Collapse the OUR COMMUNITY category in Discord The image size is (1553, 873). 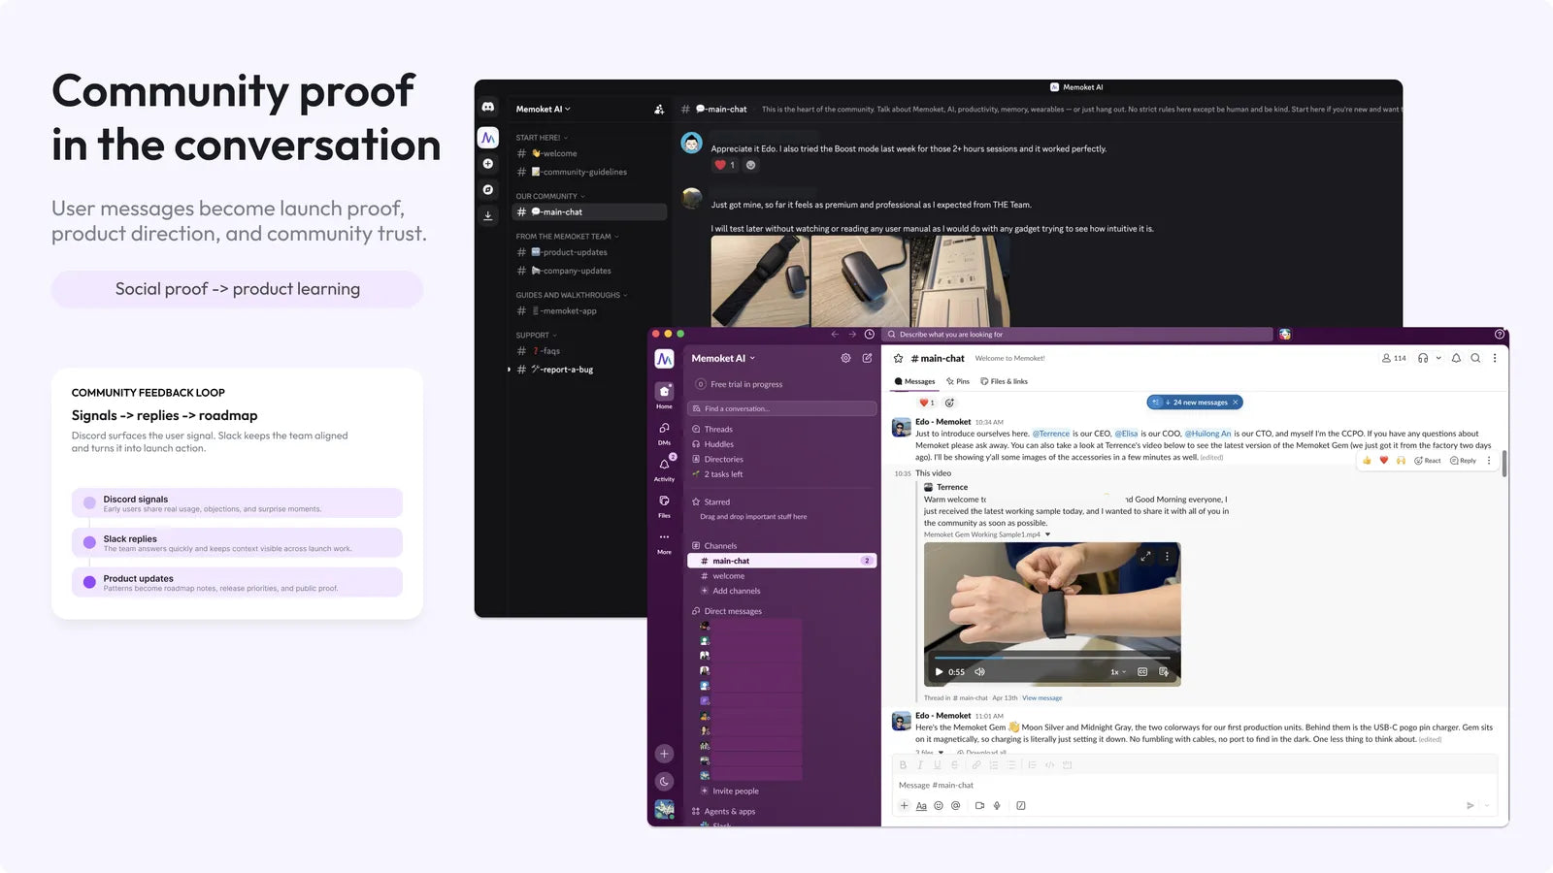pos(550,196)
